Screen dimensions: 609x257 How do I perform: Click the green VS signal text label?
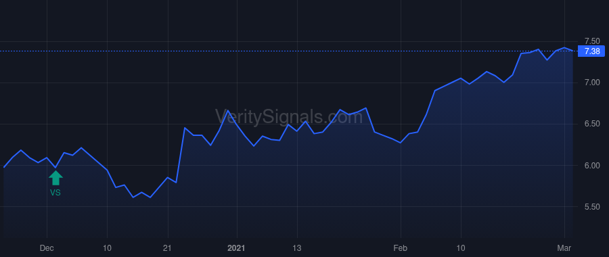coord(55,193)
